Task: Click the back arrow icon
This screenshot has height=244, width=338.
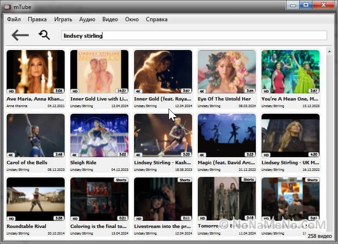Action: [20, 35]
